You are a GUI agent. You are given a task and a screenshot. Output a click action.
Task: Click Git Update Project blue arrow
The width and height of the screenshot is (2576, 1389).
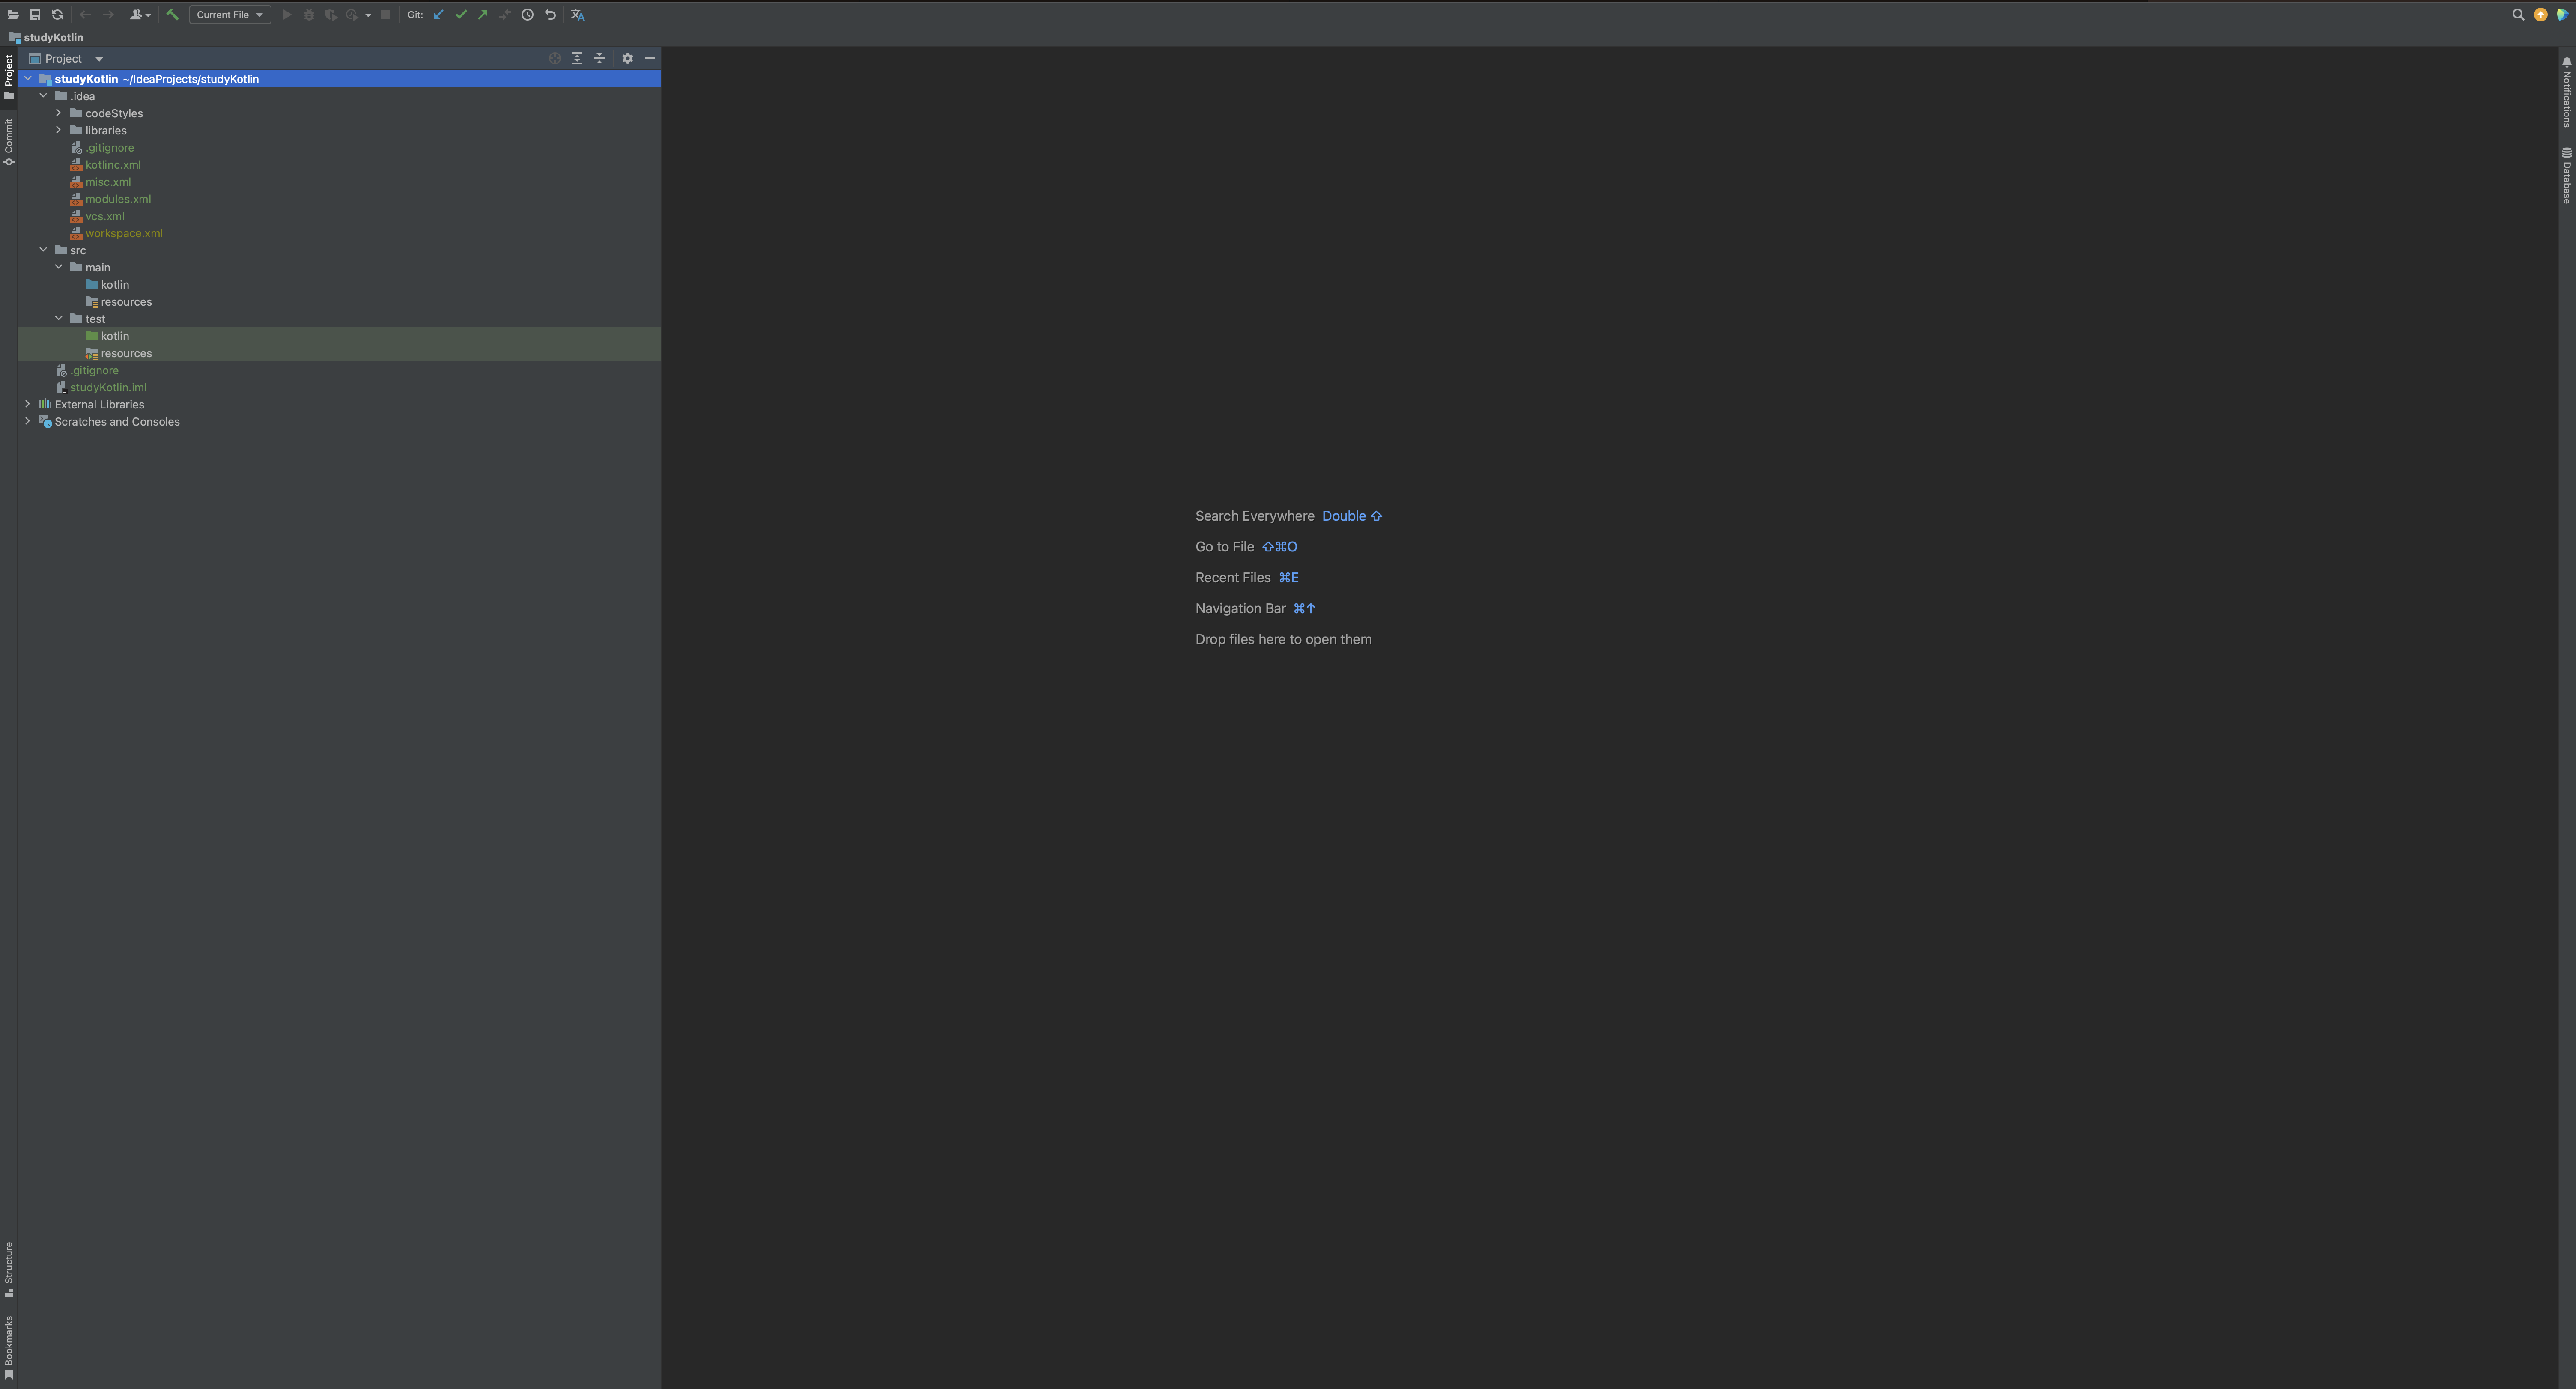pos(438,14)
